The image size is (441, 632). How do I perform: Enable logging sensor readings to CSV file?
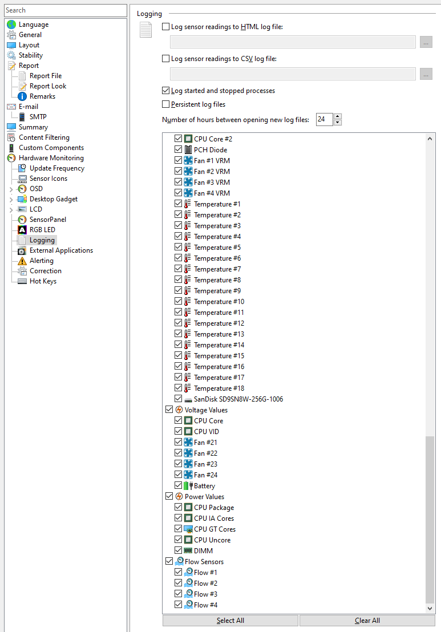pyautogui.click(x=166, y=59)
